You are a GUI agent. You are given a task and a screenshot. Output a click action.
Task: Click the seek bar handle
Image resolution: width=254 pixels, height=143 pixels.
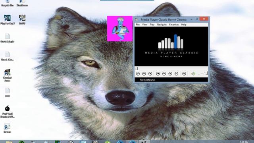[x=137, y=69]
